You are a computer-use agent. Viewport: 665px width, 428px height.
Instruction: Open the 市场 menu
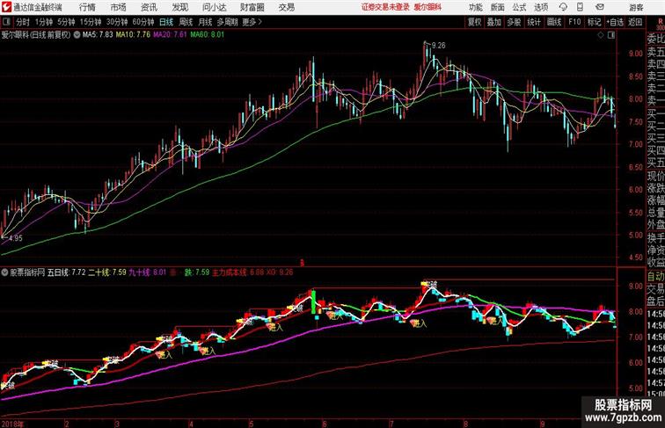[x=118, y=7]
